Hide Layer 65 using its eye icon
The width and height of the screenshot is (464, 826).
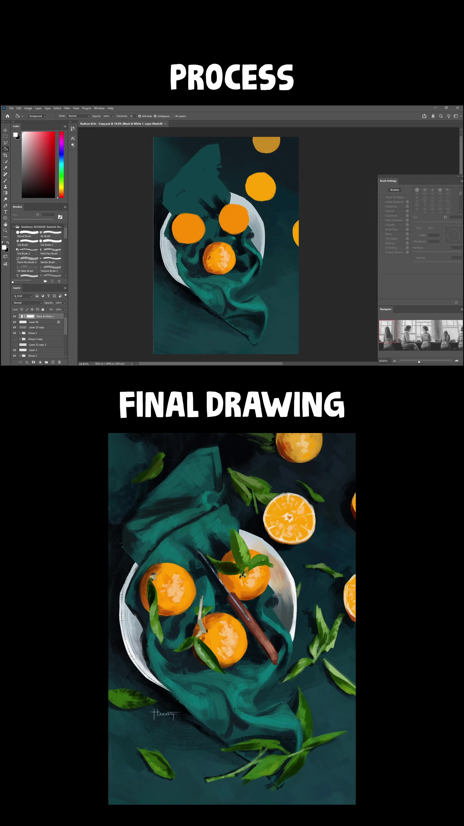(x=15, y=322)
